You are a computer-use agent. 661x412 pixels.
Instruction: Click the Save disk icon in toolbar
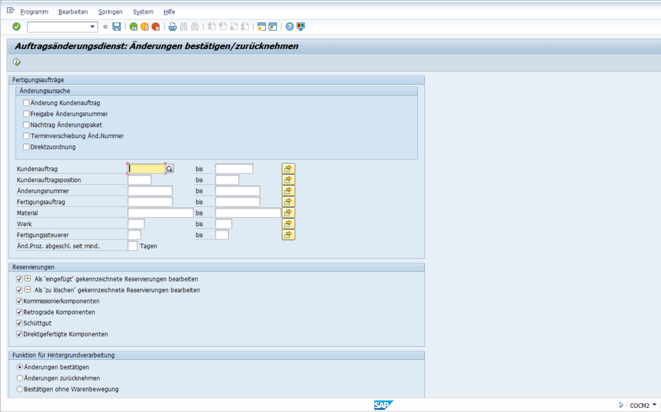(x=117, y=27)
